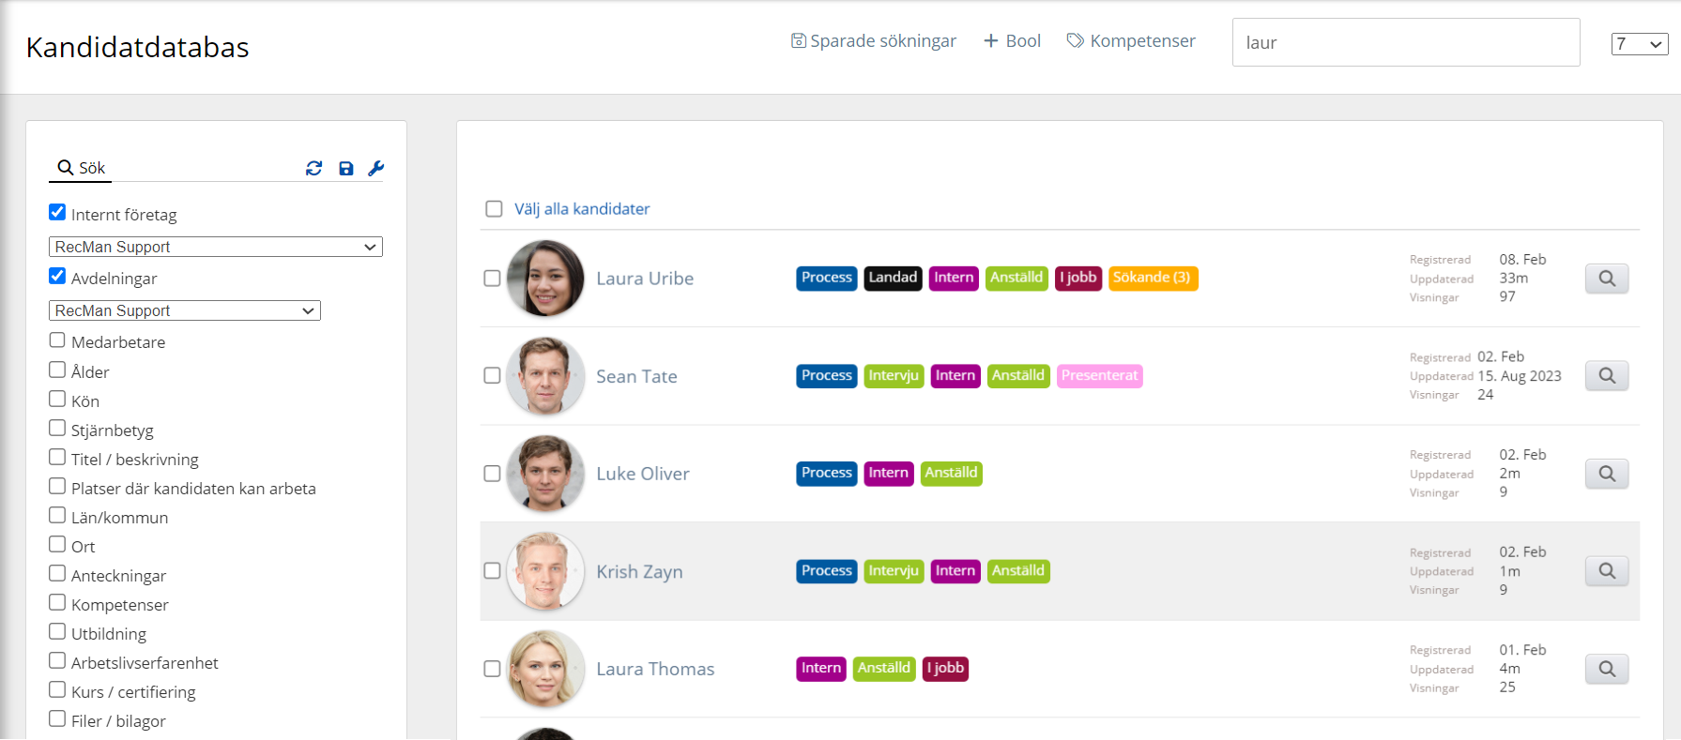Open Sparade sökningar menu
The height and width of the screenshot is (740, 1681).
[x=874, y=41]
